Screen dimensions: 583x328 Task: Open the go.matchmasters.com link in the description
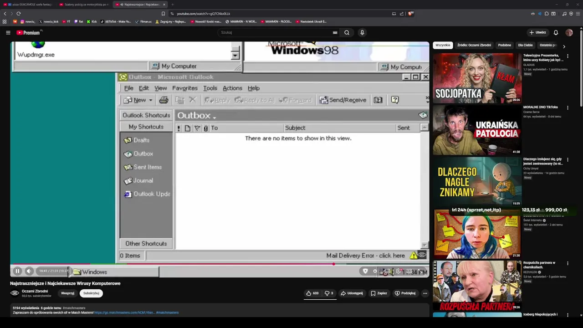[124, 313]
